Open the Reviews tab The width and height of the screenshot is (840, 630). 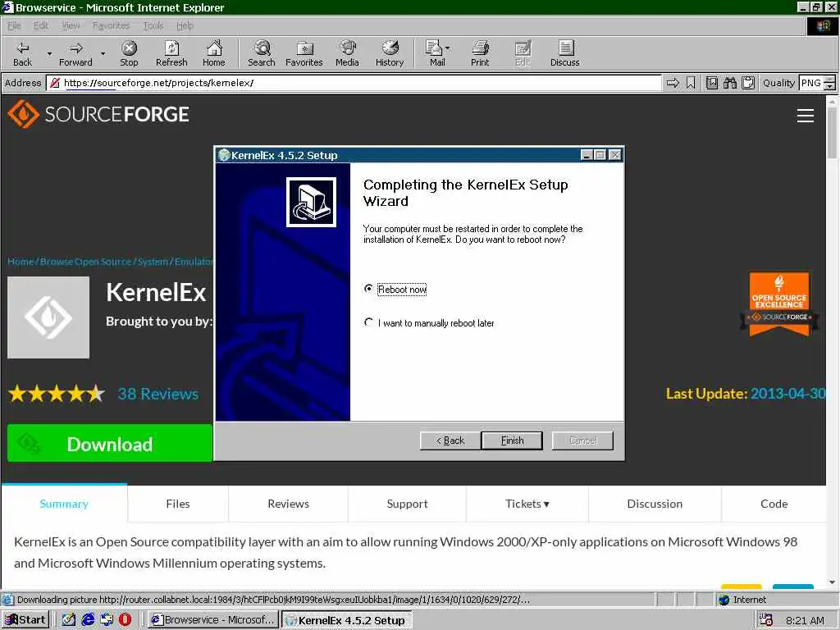coord(288,504)
